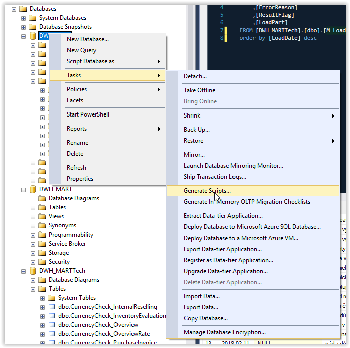
Task: Select Take Offline
Action: tap(253, 90)
